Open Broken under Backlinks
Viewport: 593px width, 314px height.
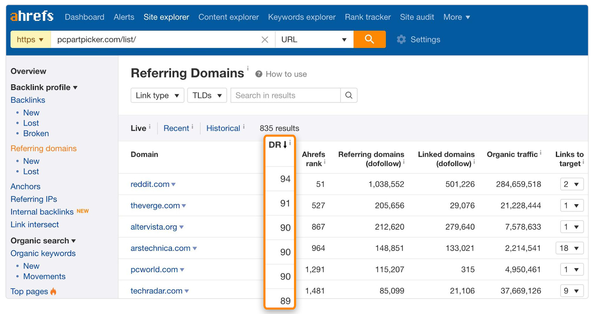(x=36, y=133)
